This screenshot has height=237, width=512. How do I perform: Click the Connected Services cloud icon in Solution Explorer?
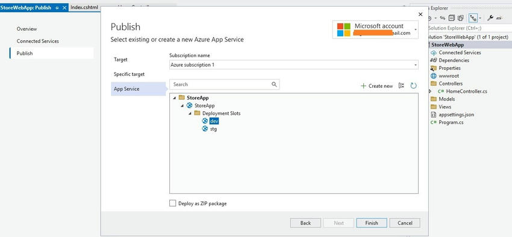[x=434, y=52]
